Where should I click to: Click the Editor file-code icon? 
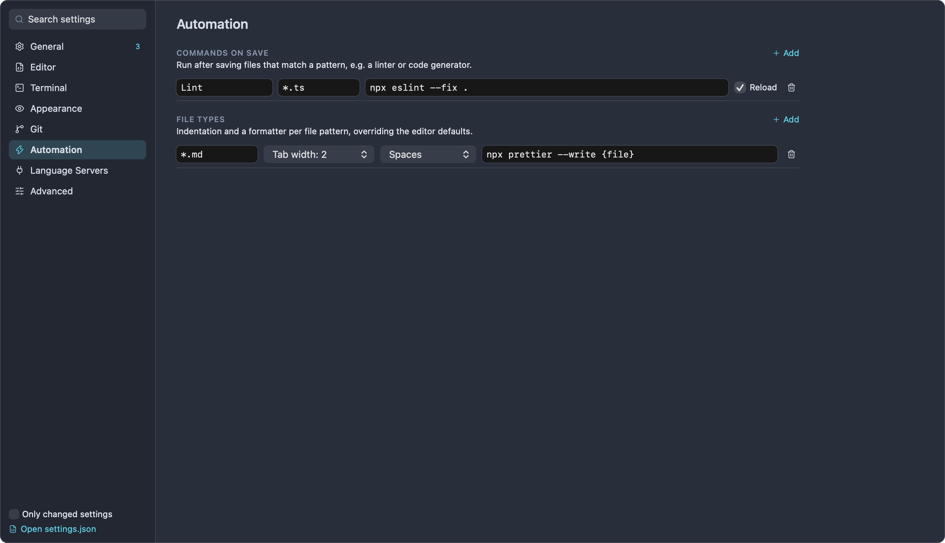click(x=20, y=67)
